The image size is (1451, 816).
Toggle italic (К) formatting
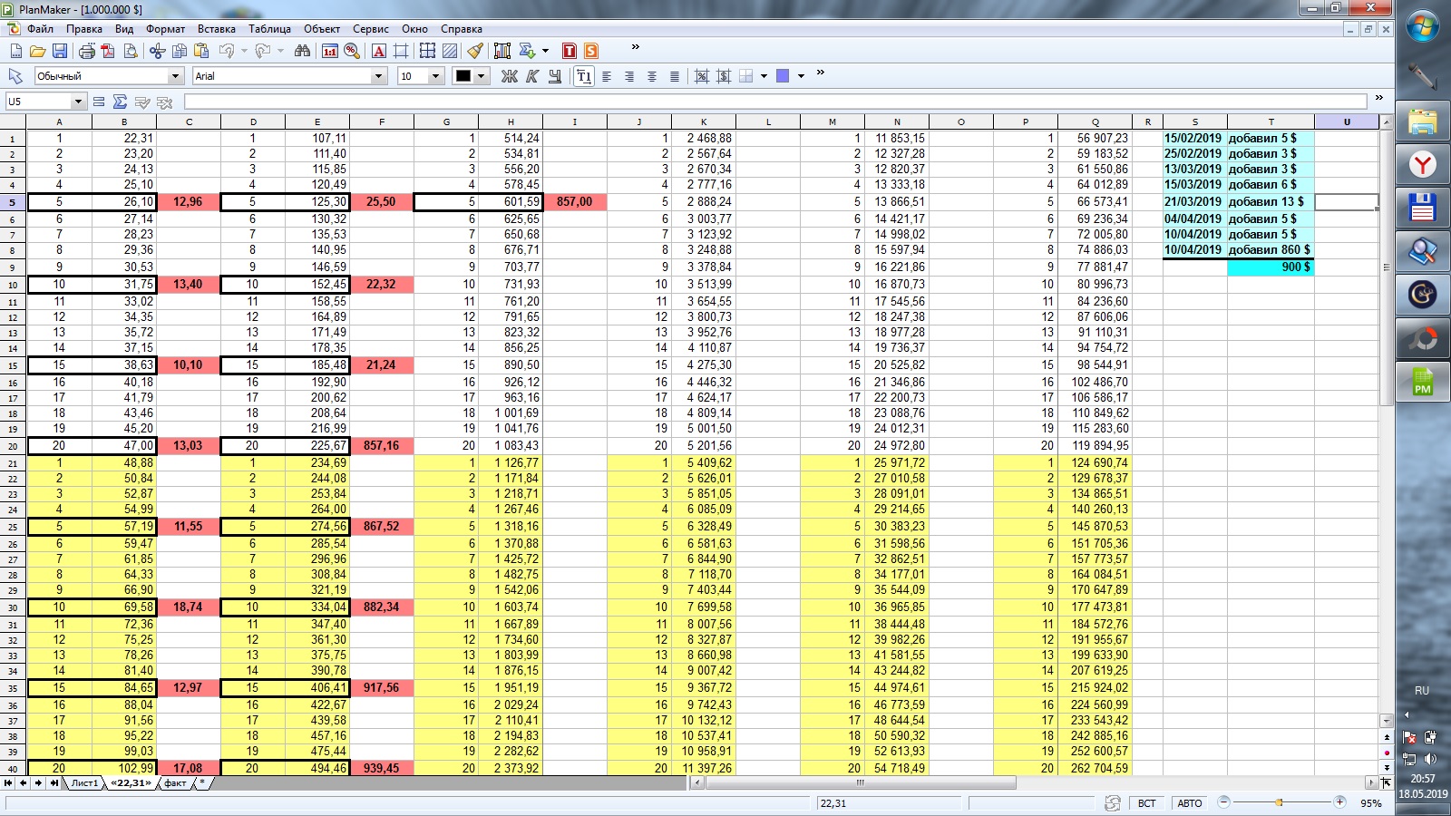[x=532, y=76]
